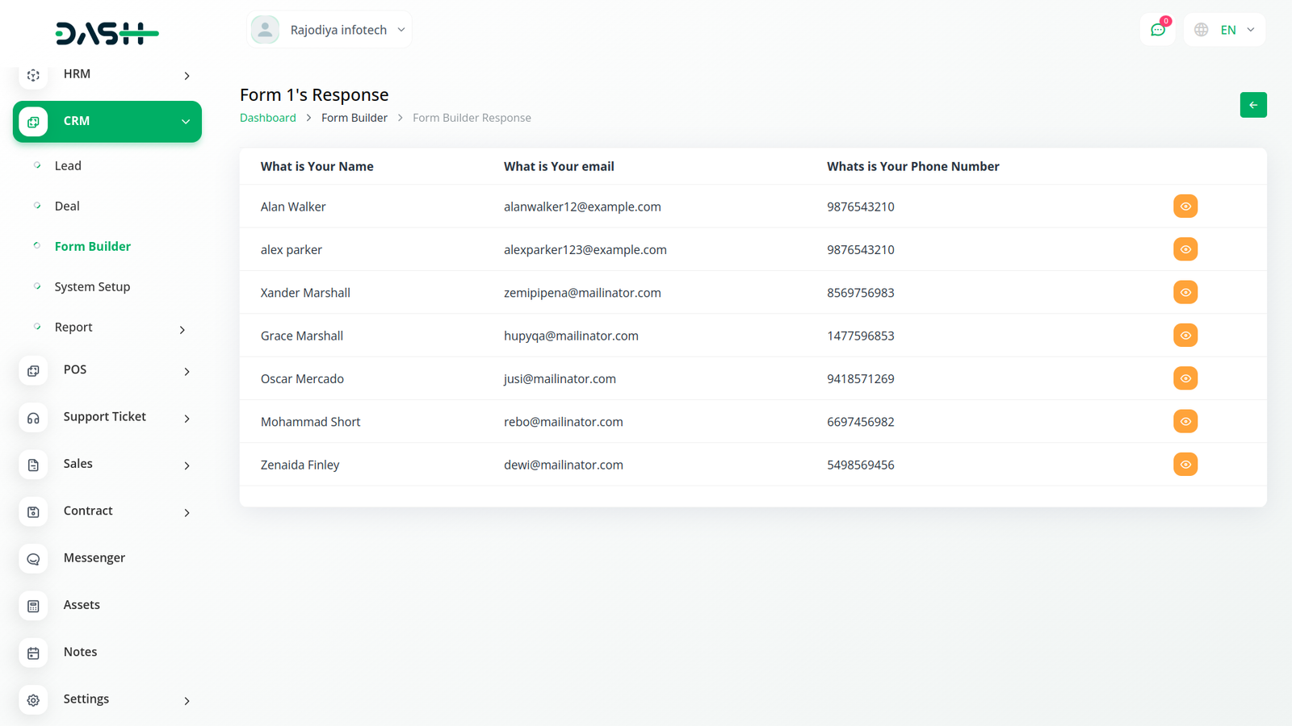Click the Notes calendar icon
Image resolution: width=1292 pixels, height=726 pixels.
pyautogui.click(x=33, y=653)
